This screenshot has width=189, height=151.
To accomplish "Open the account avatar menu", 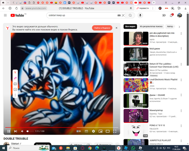I will click(180, 15).
